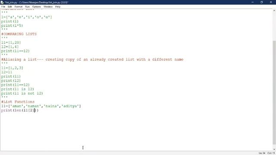Open the File menu

tap(3, 7)
